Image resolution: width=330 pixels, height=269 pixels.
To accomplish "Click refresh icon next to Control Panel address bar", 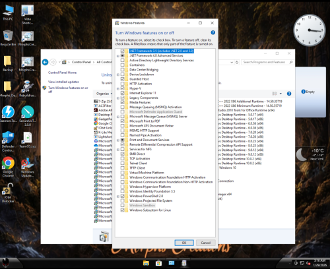I will click(x=237, y=62).
